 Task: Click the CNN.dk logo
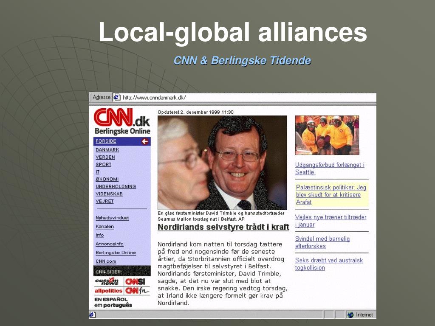pos(121,117)
